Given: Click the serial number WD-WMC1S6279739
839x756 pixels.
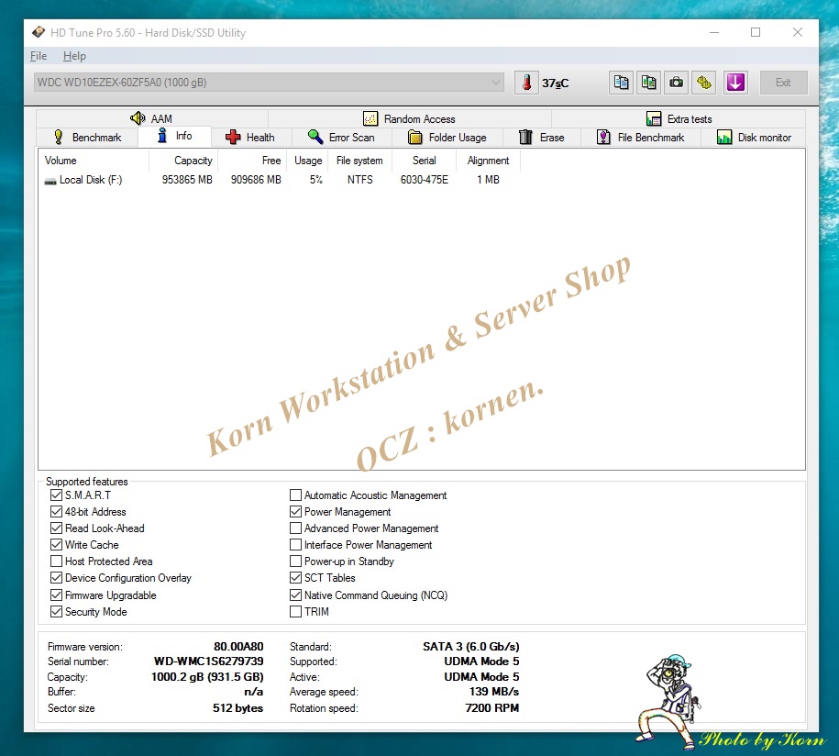Looking at the screenshot, I should click(x=209, y=661).
